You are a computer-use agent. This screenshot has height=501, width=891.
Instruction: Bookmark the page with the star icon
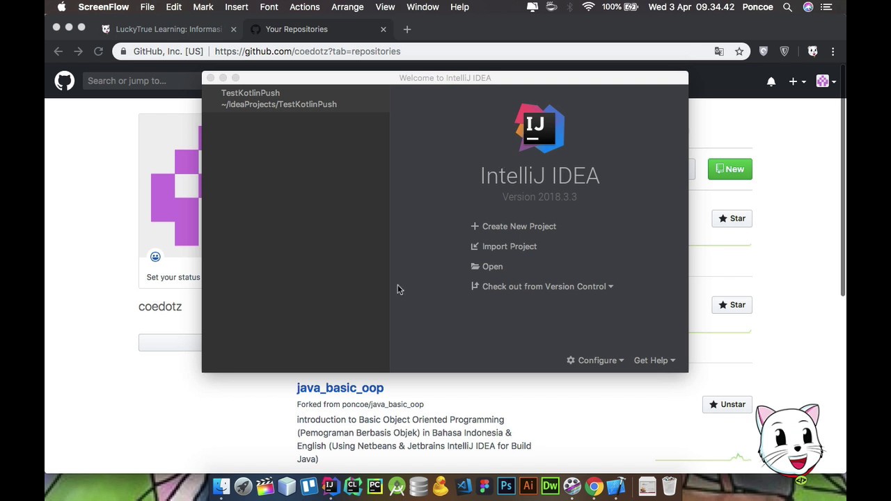pyautogui.click(x=739, y=51)
